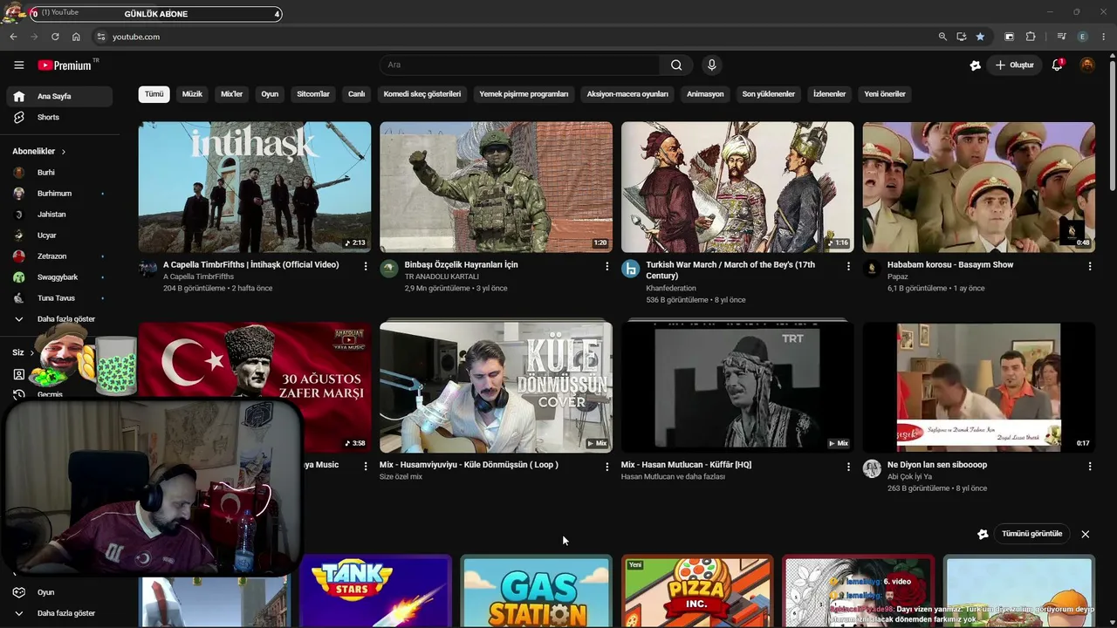
Task: Open the A Capella TimbrFifths channel avatar
Action: [148, 269]
